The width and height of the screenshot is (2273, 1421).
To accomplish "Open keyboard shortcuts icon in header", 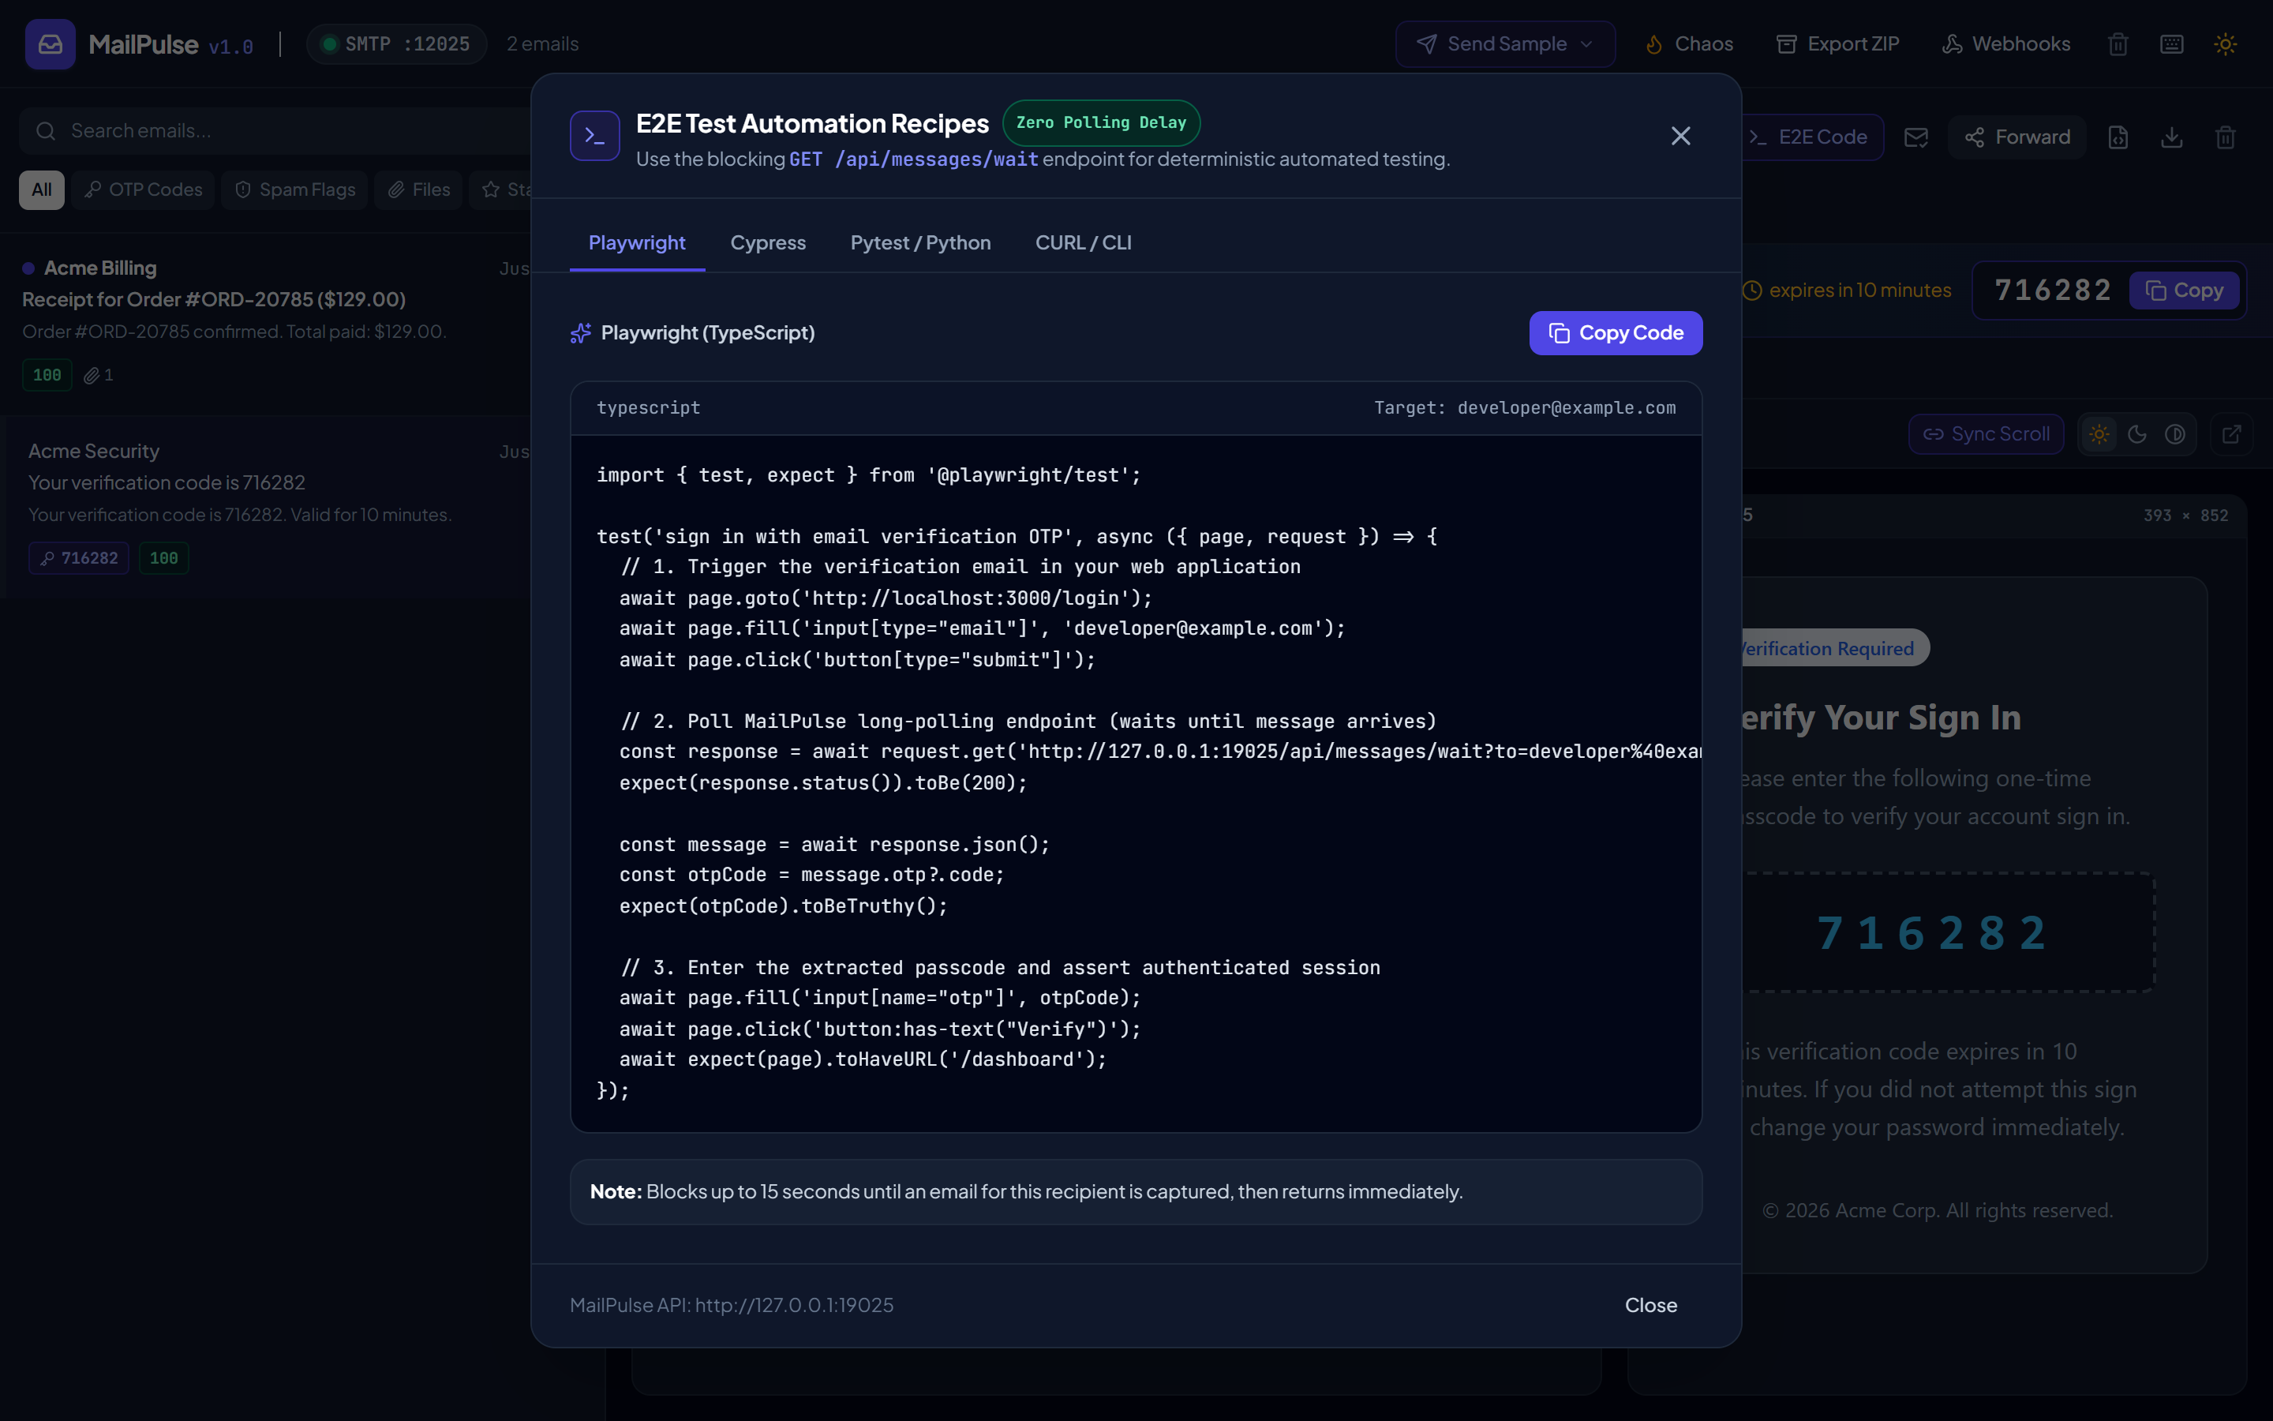I will click(2171, 44).
